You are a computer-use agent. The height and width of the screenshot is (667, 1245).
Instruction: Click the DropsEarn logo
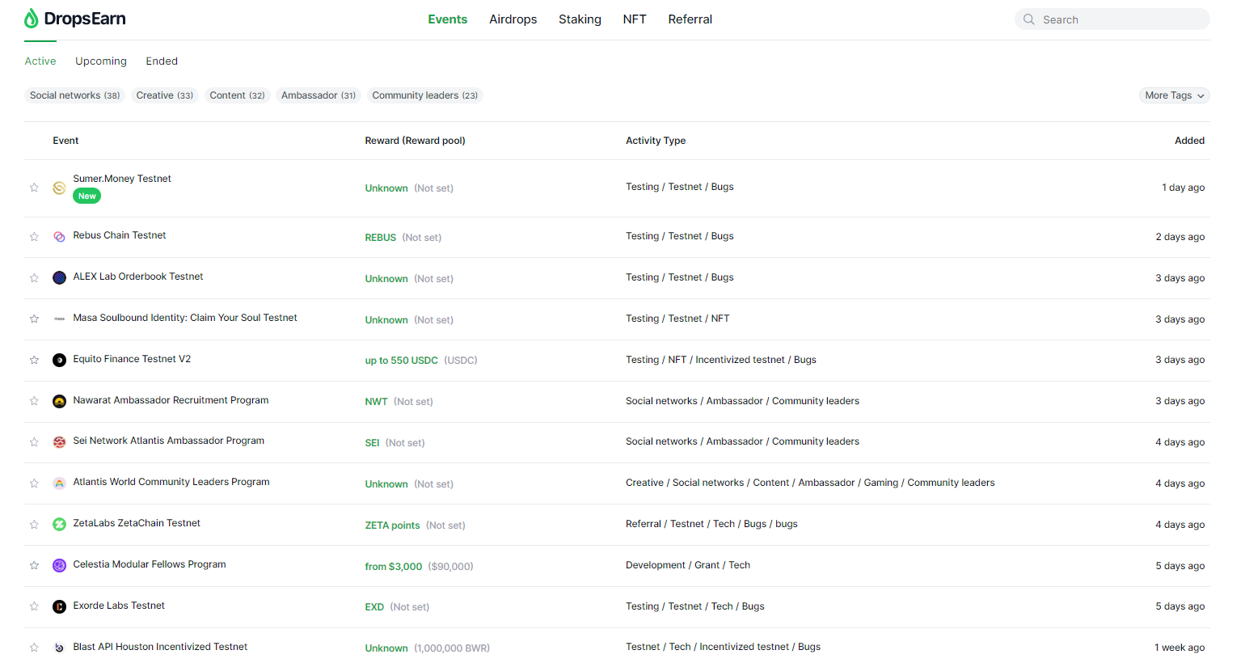coord(75,19)
